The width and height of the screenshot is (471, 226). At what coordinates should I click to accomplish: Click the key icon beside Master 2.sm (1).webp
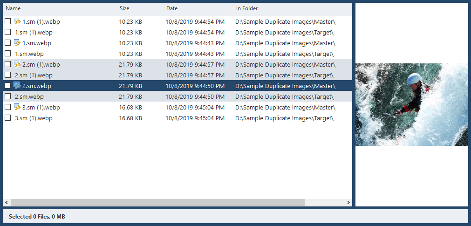tap(17, 64)
